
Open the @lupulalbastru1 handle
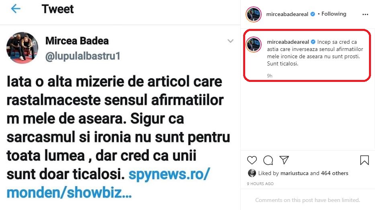coord(83,56)
